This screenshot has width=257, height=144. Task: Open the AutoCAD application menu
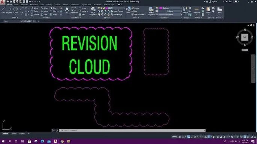coord(3,2)
